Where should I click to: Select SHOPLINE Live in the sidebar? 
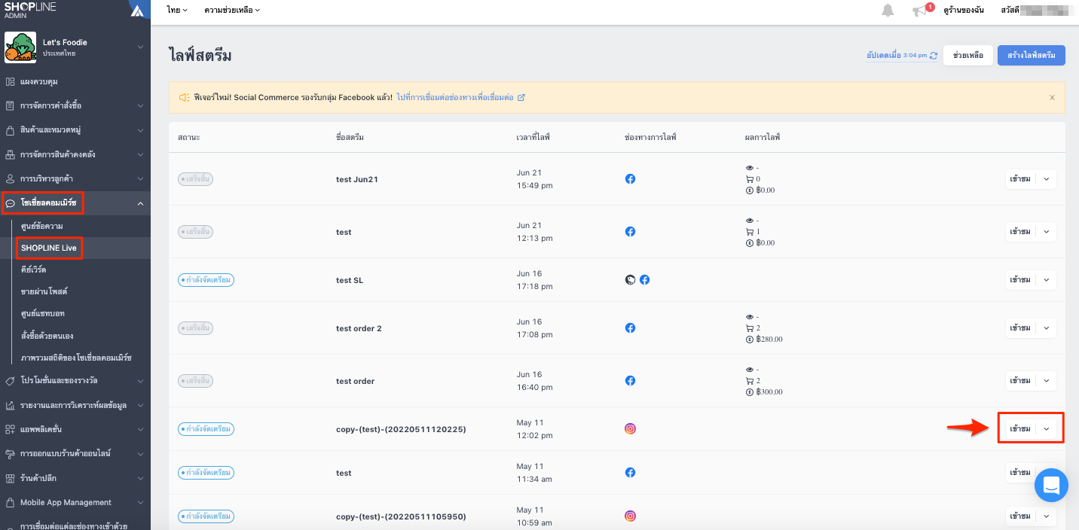[49, 248]
